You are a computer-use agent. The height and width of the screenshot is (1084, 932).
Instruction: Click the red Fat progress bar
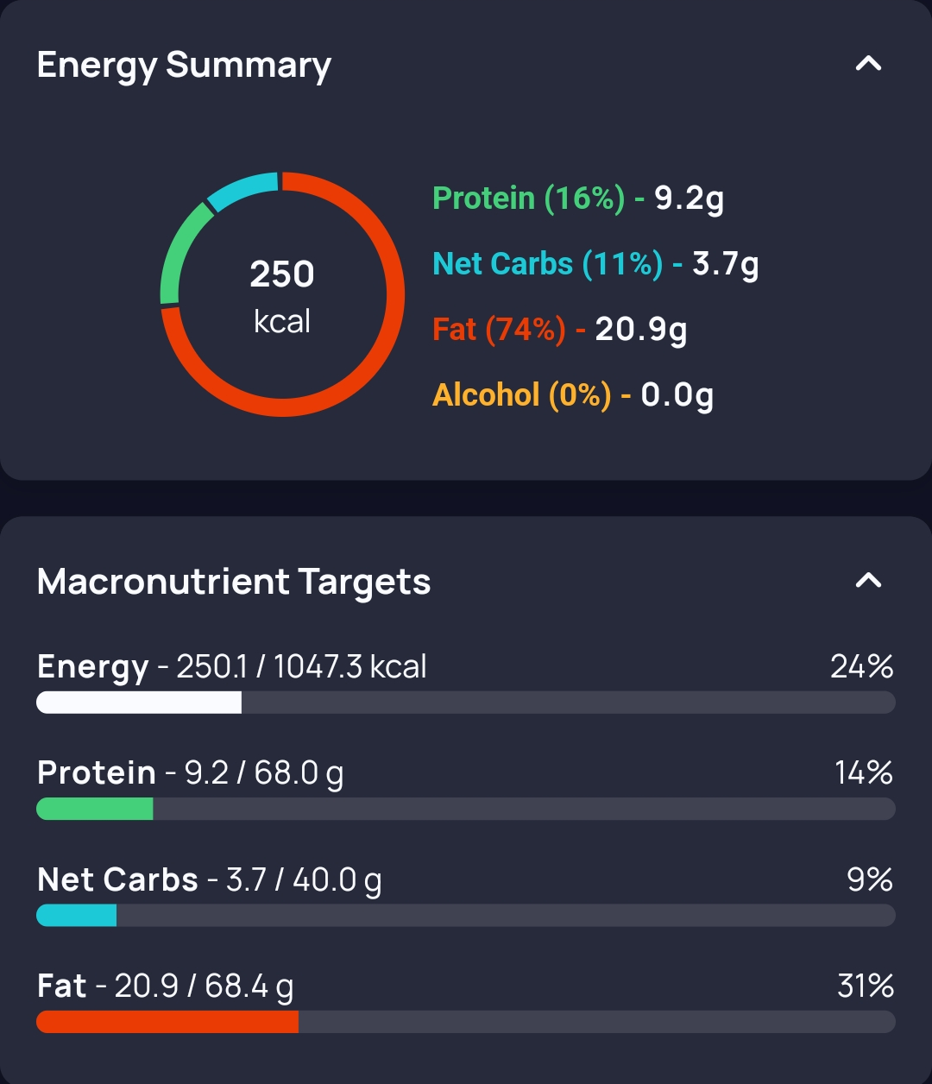click(x=167, y=1023)
